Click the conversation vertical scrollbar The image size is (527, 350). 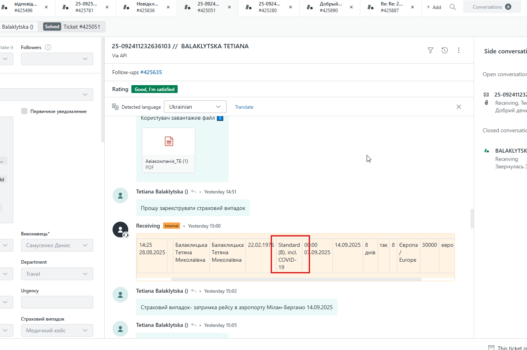pyautogui.click(x=472, y=219)
